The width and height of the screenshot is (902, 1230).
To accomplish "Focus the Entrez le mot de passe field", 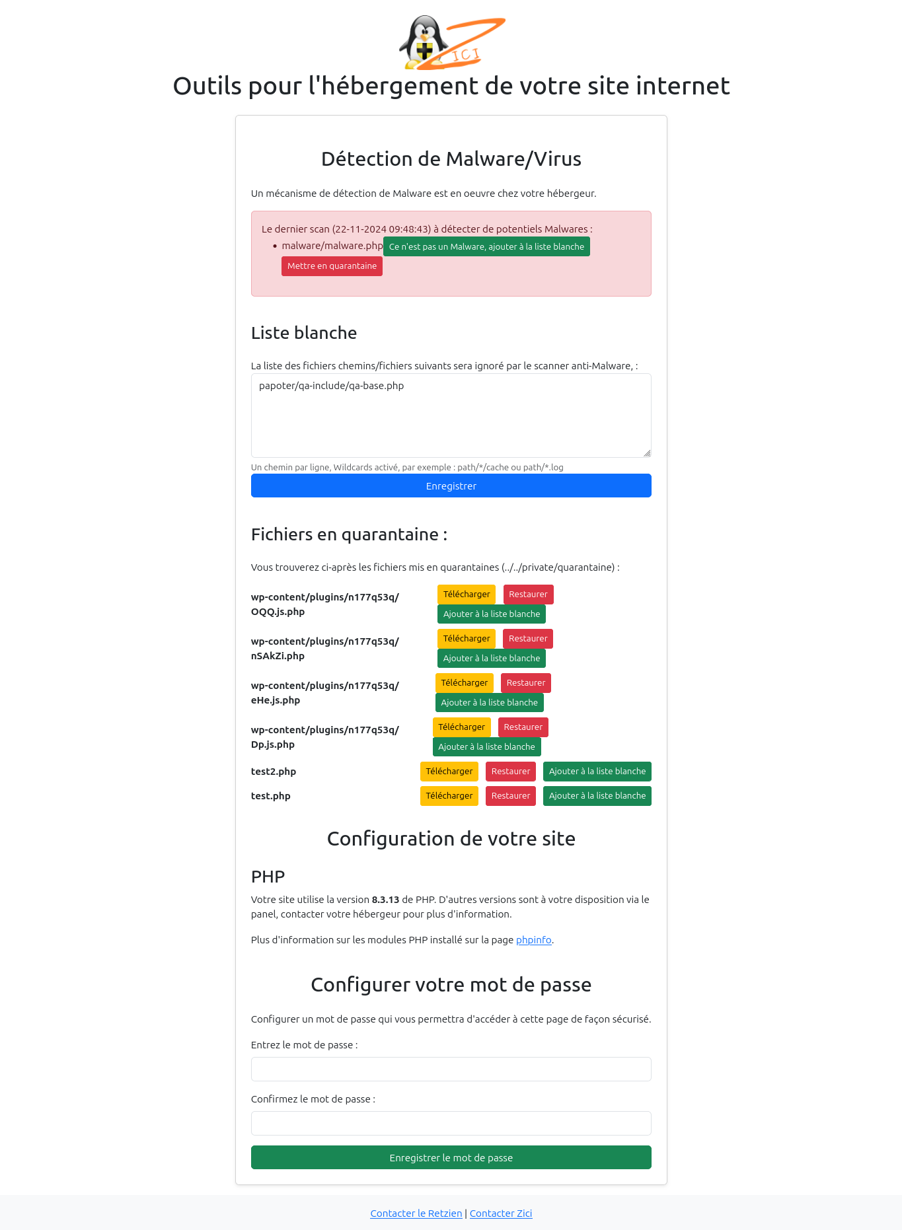I will coord(451,1069).
